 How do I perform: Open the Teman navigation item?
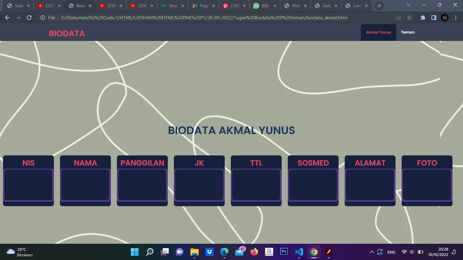tap(408, 32)
